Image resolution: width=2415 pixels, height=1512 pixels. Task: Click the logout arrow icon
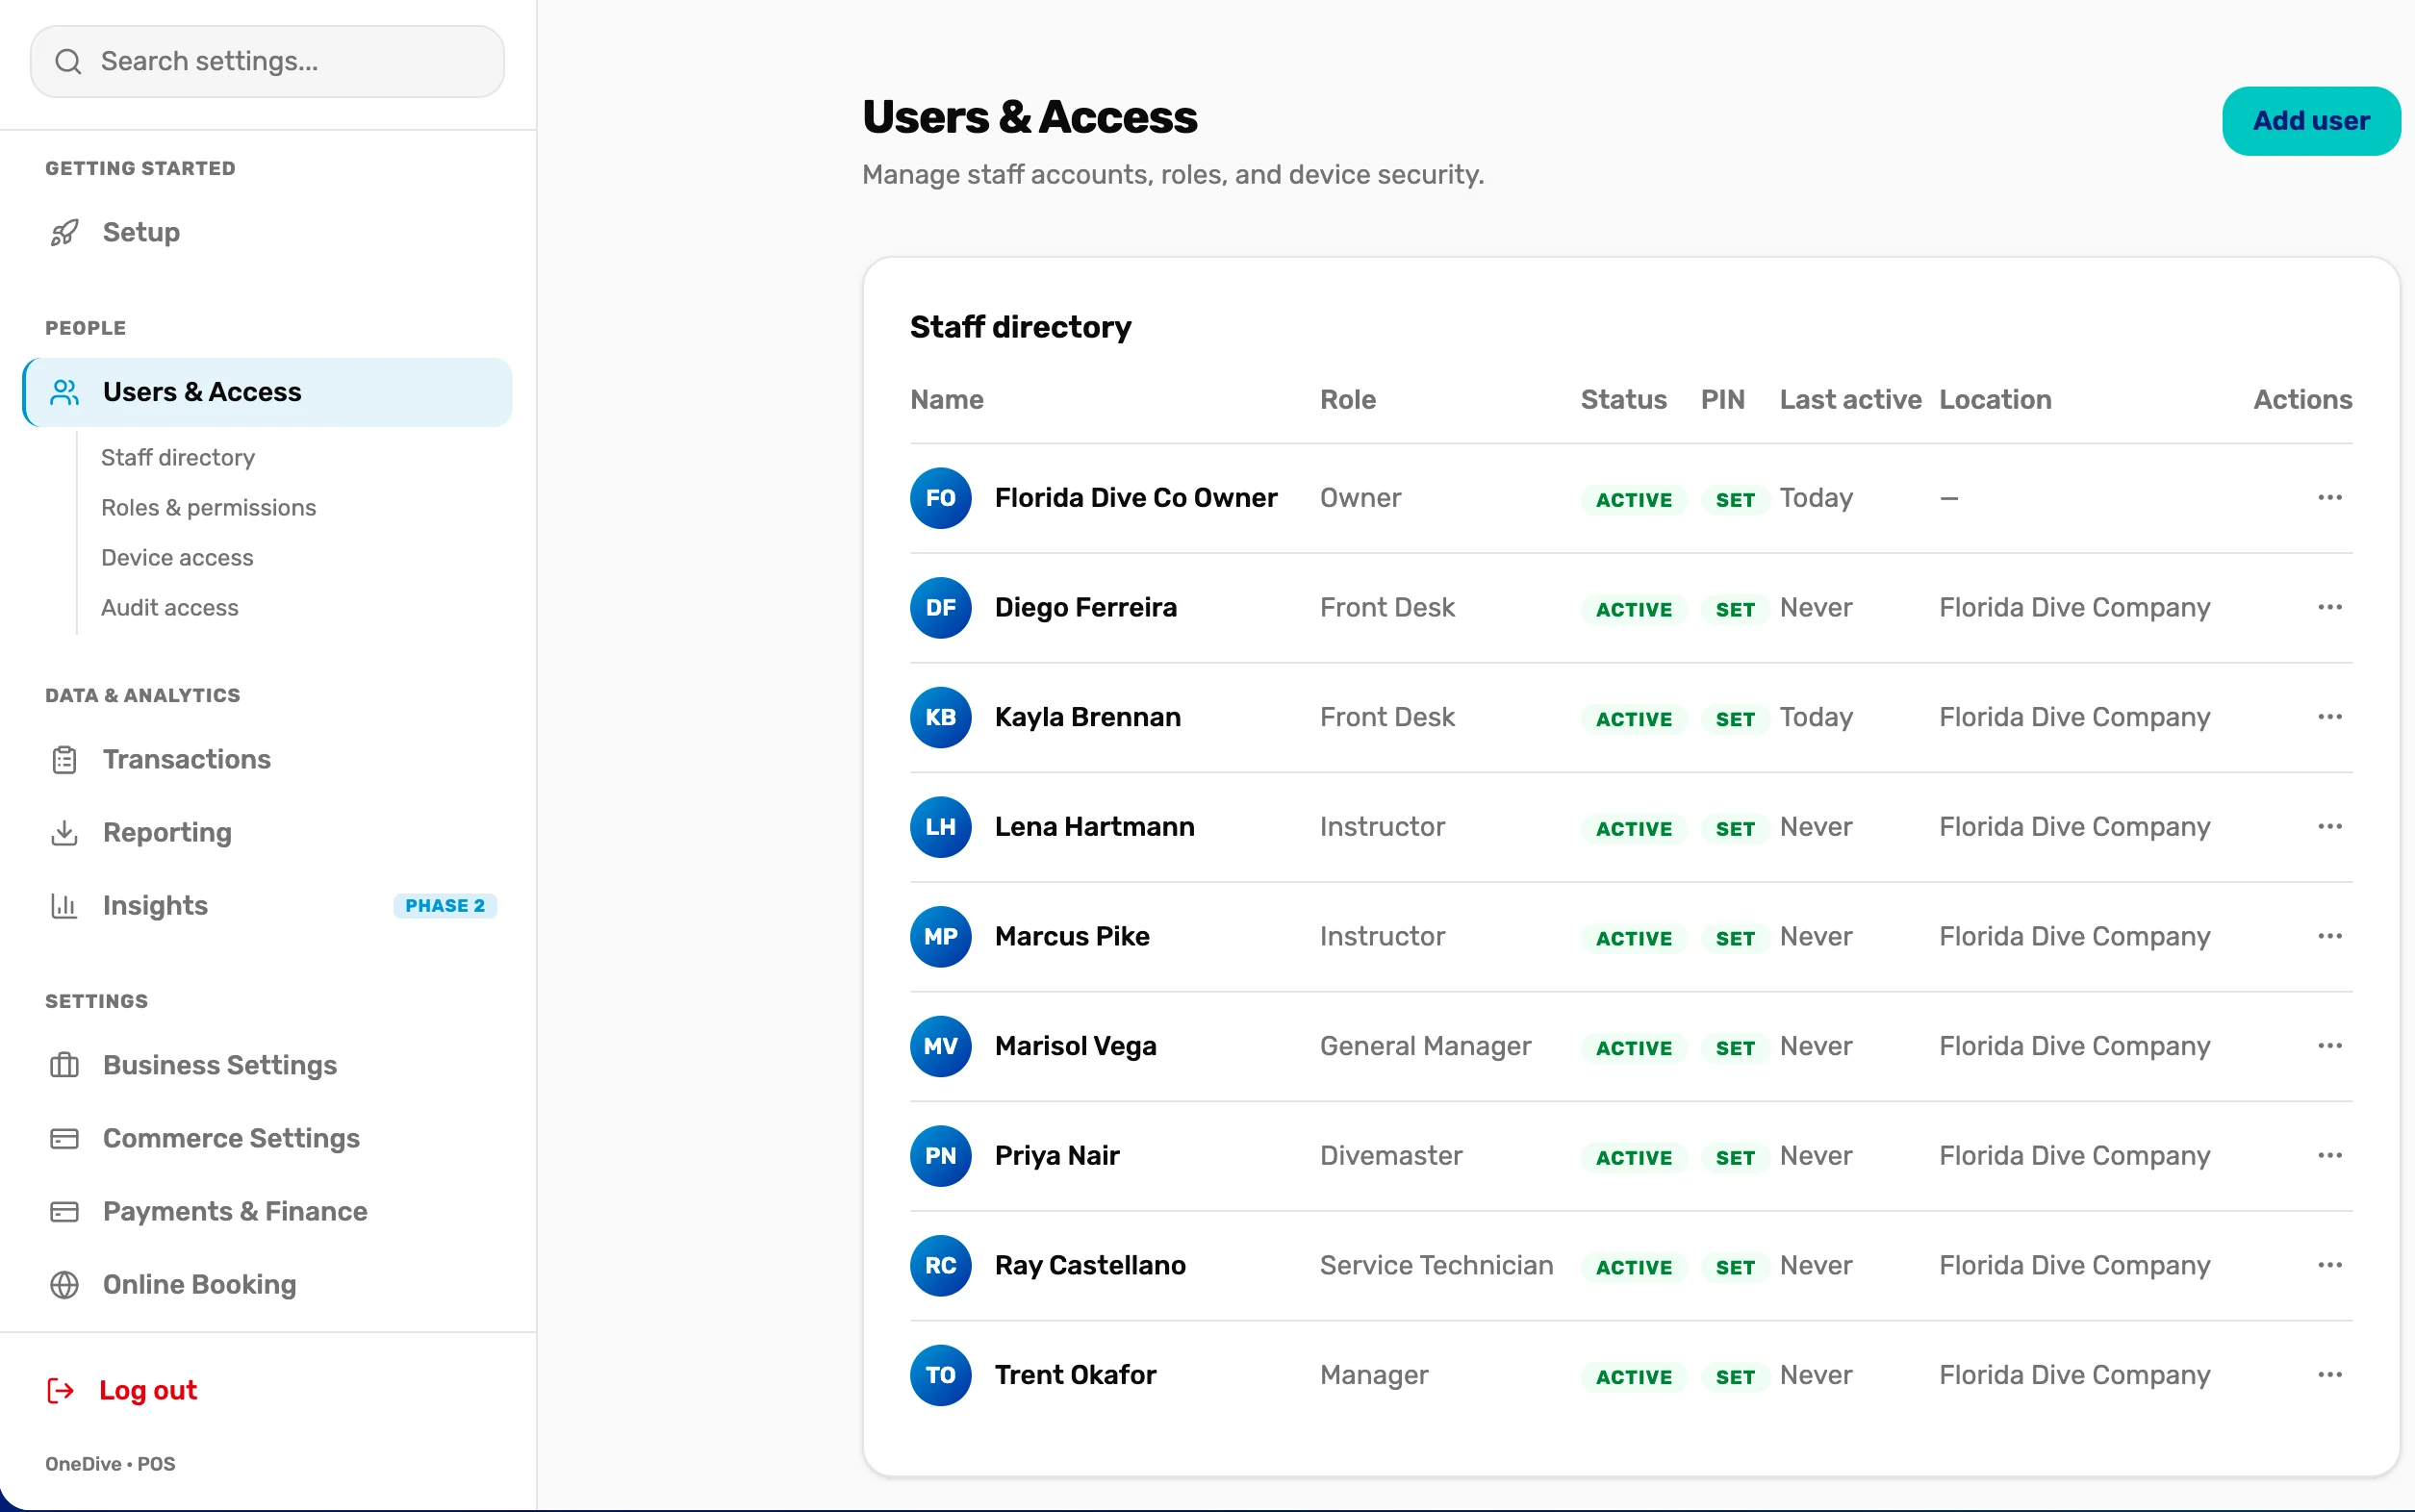pos(61,1390)
